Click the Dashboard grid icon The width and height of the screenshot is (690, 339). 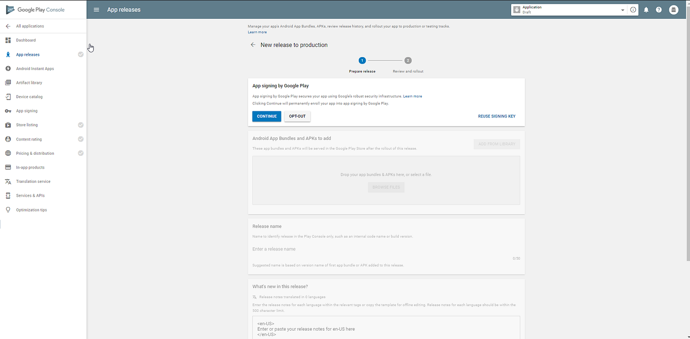click(8, 40)
